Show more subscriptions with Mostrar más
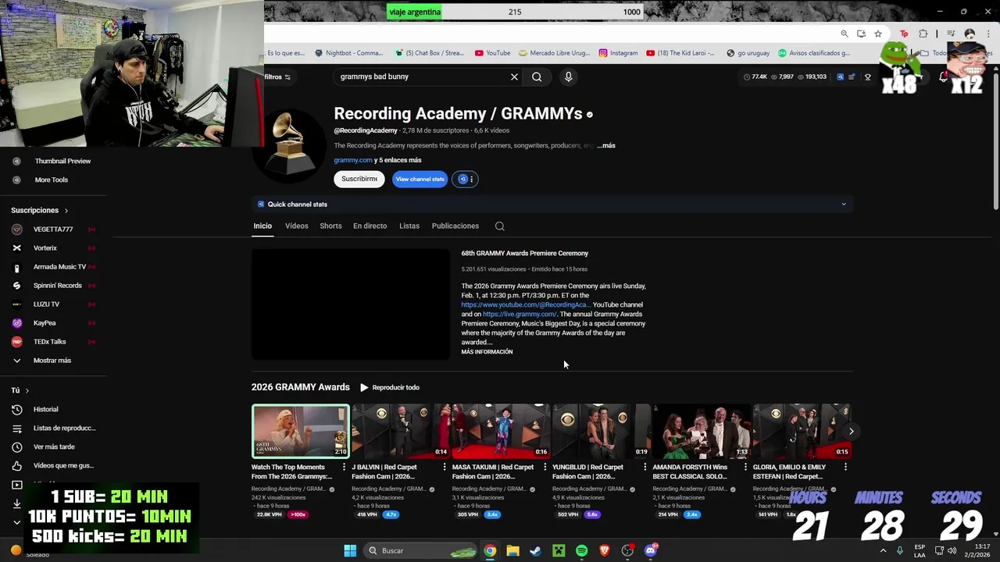The width and height of the screenshot is (1000, 562). point(52,361)
